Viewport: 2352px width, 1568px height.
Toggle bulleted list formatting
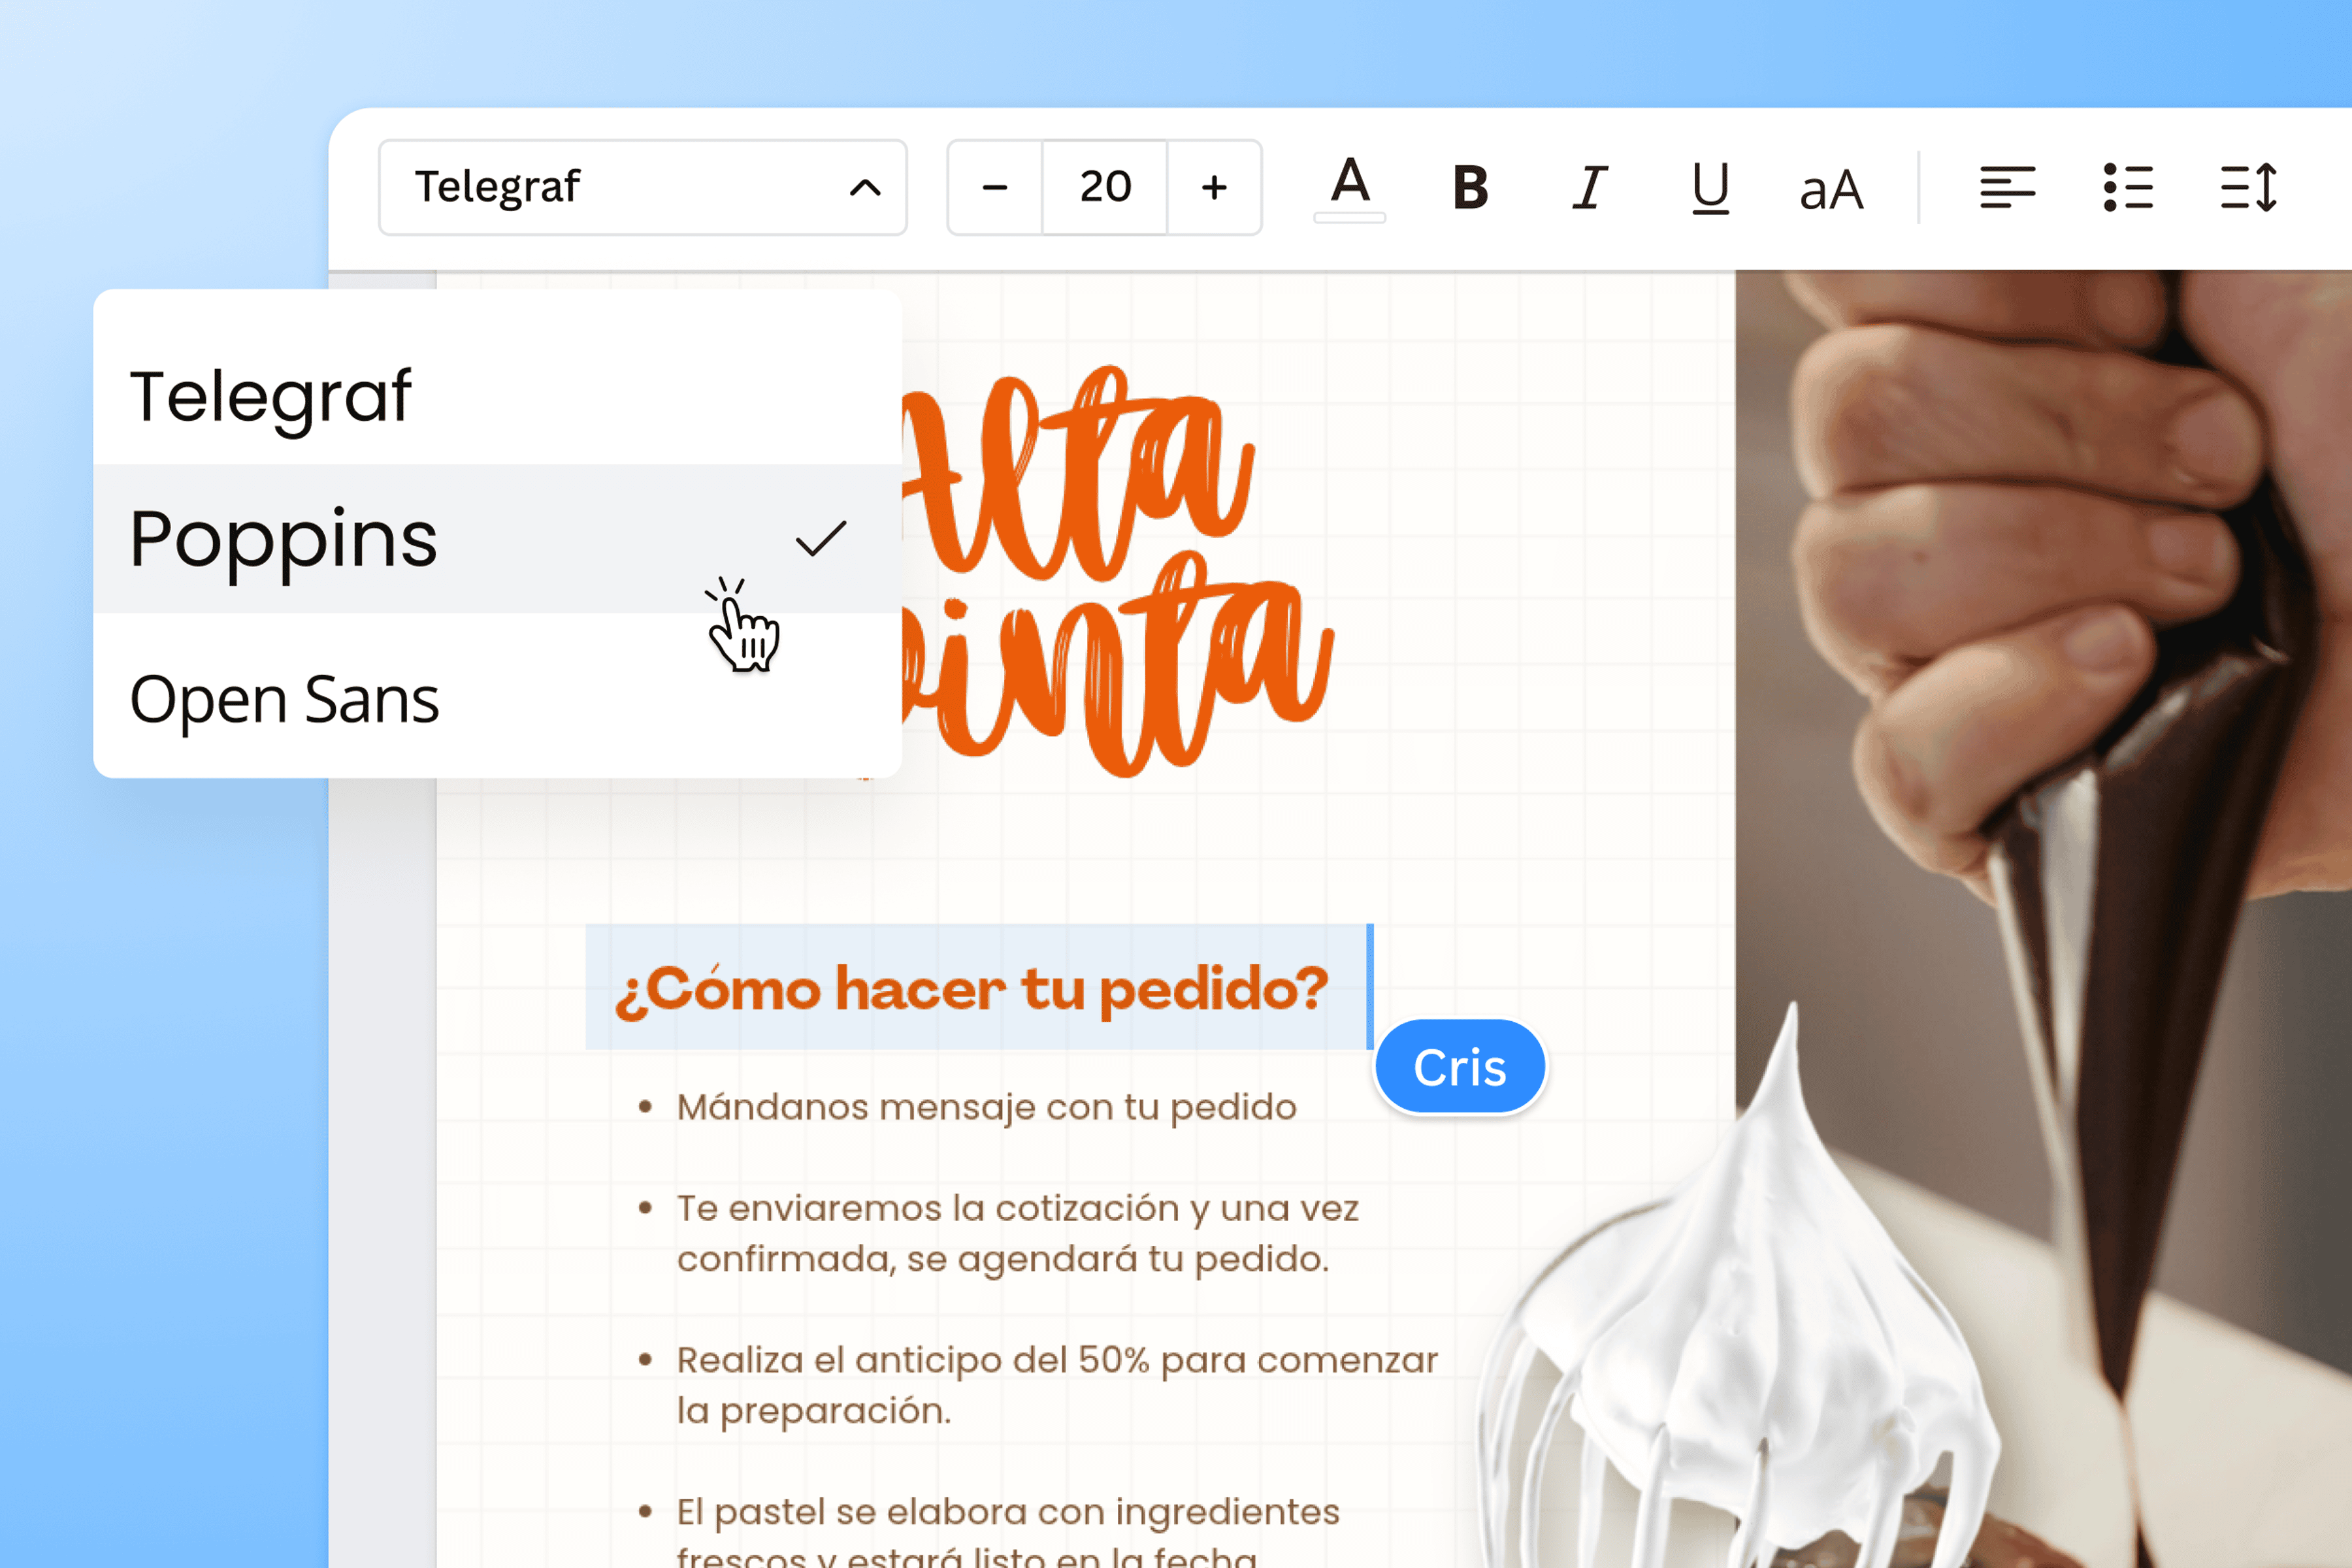point(2128,187)
